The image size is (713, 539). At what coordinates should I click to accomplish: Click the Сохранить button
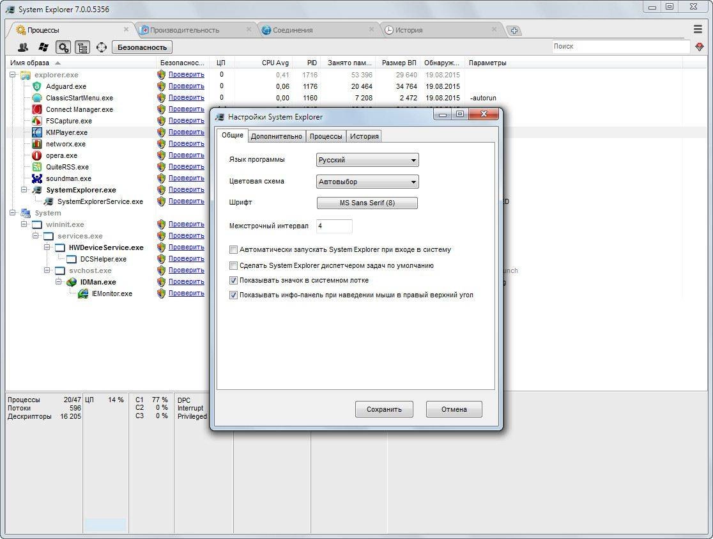[x=384, y=409]
